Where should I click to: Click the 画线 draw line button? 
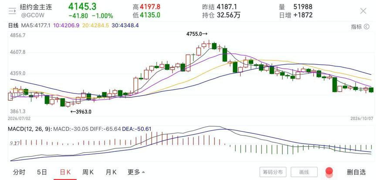pos(304,172)
